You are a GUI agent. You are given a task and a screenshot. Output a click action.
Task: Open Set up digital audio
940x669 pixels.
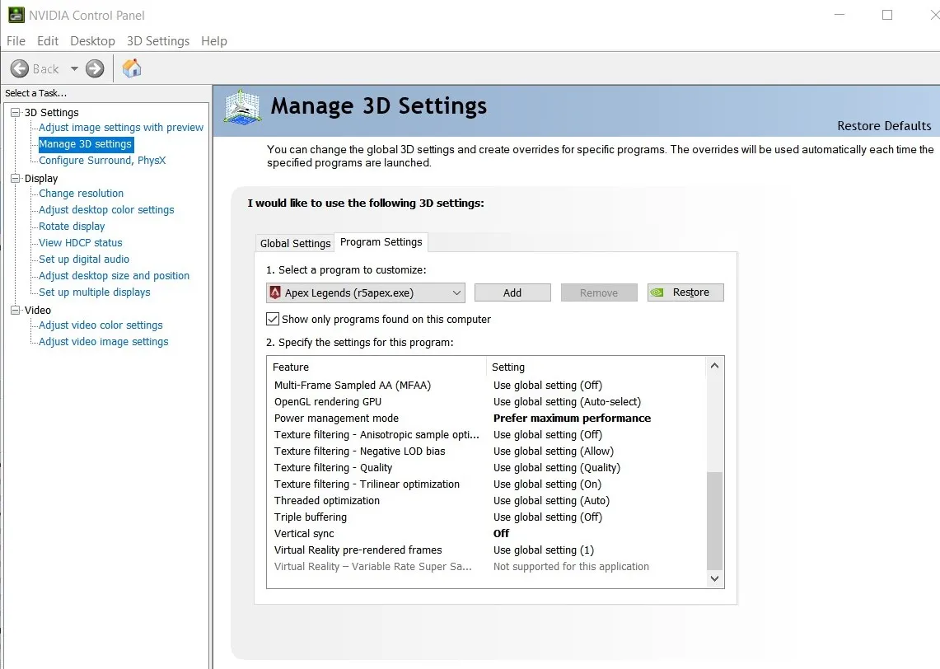pos(84,260)
